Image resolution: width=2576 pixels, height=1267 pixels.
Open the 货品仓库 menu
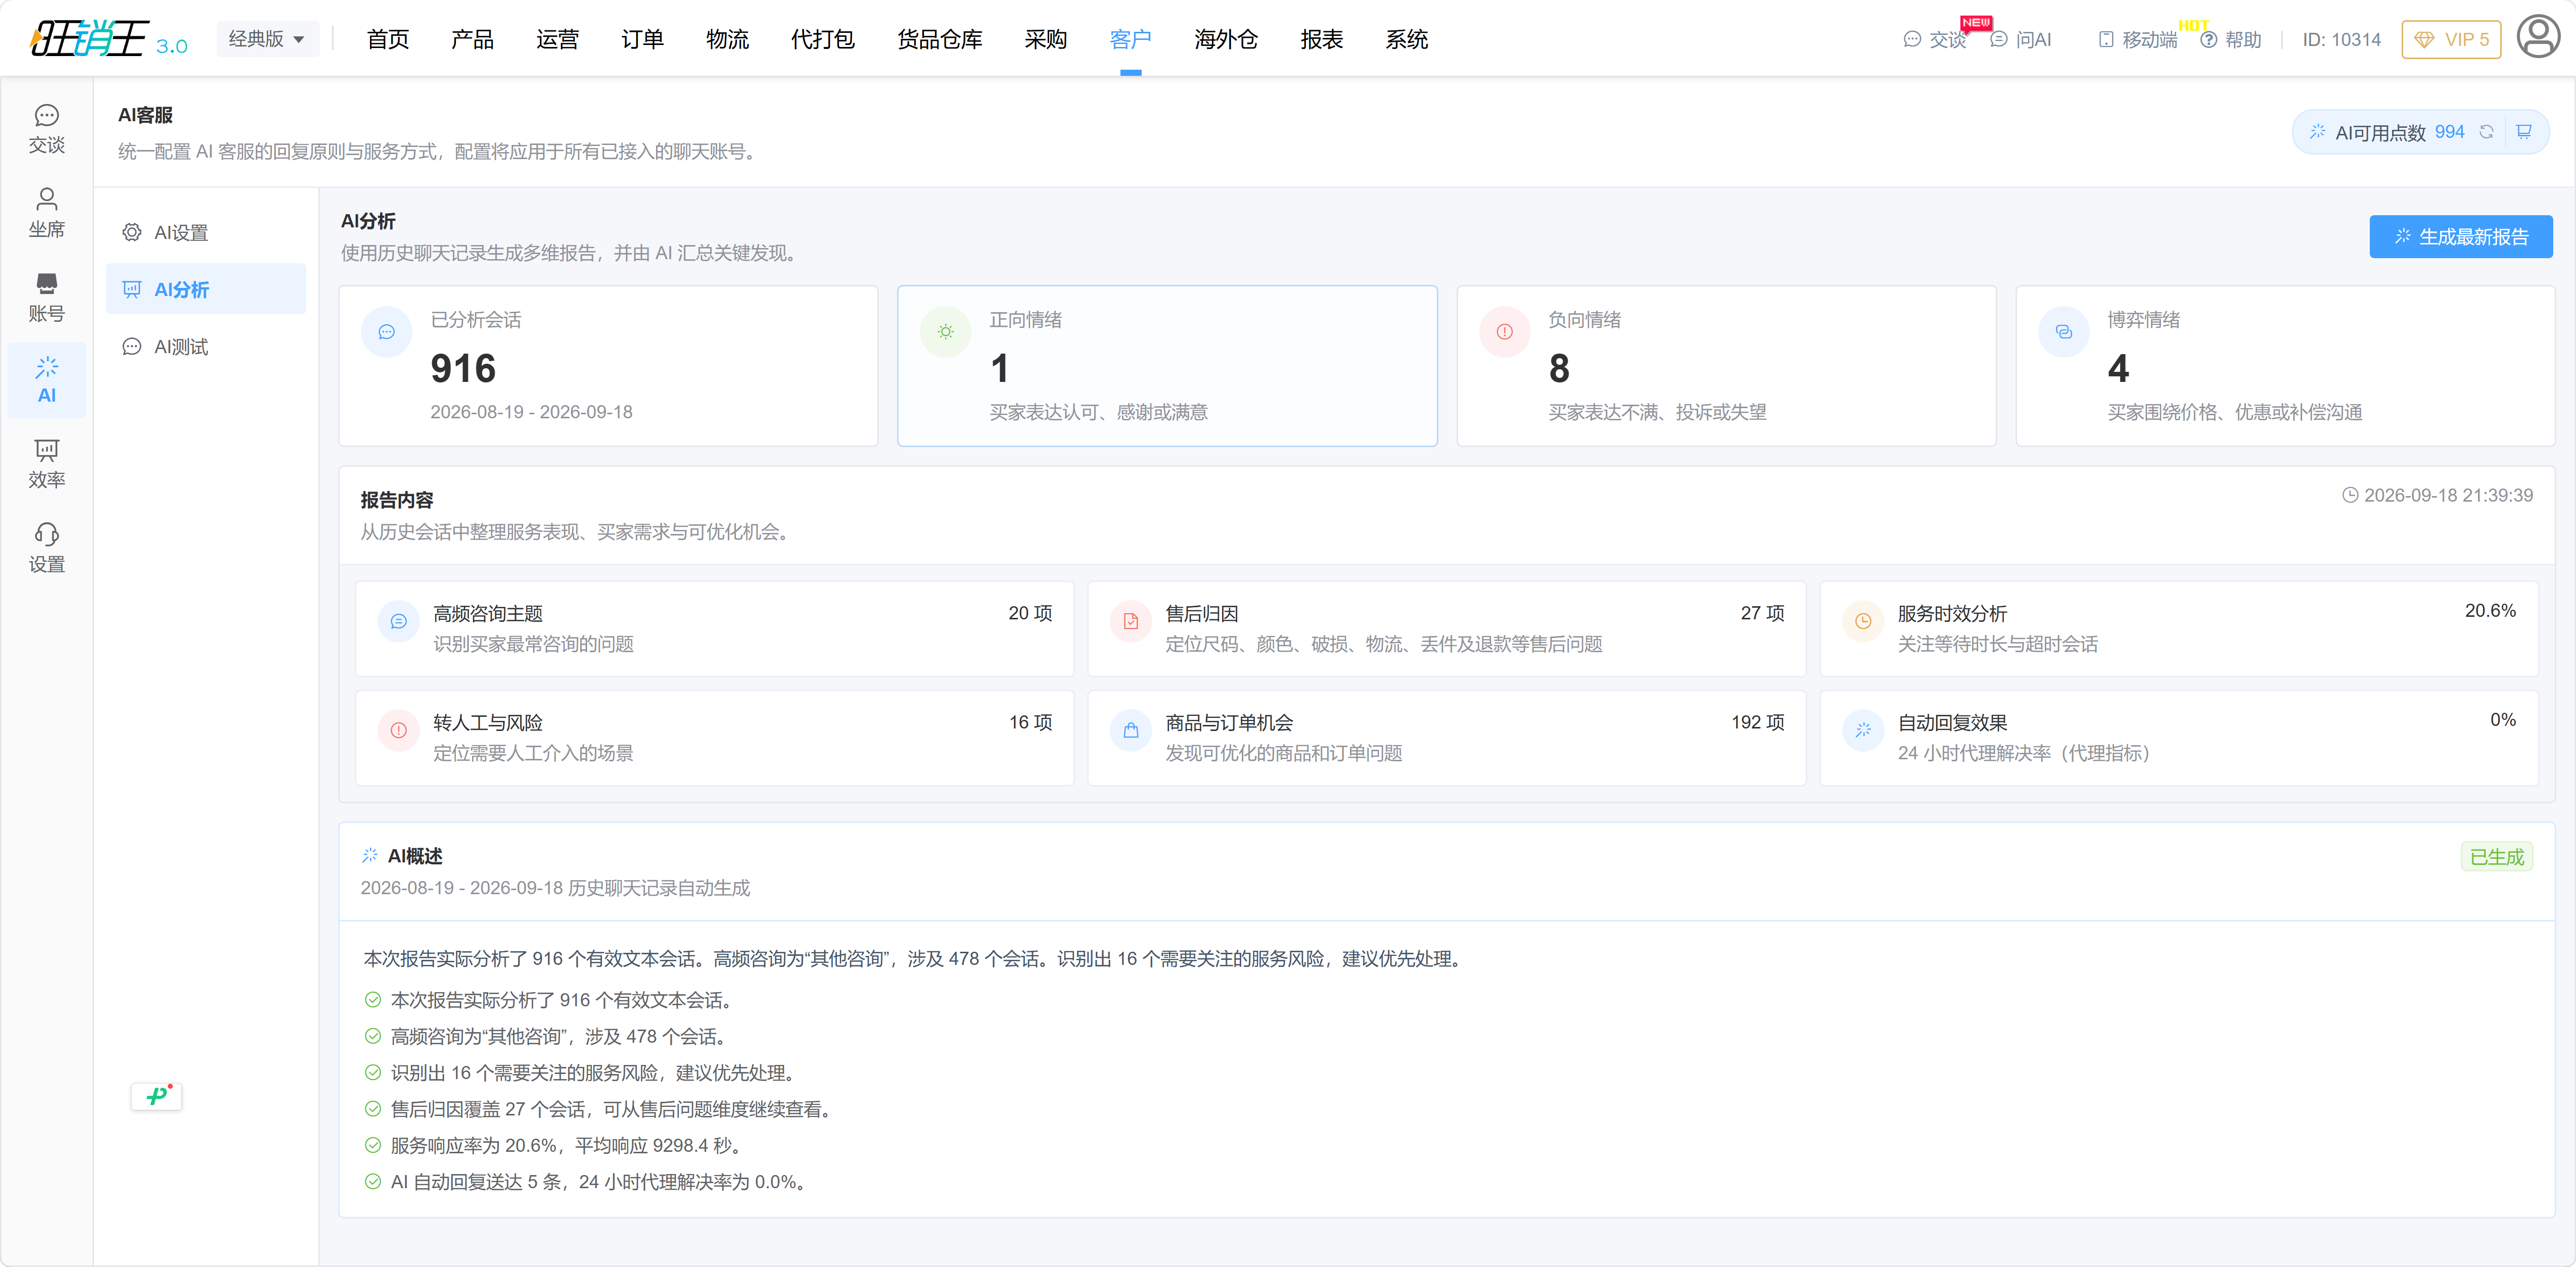coord(939,39)
